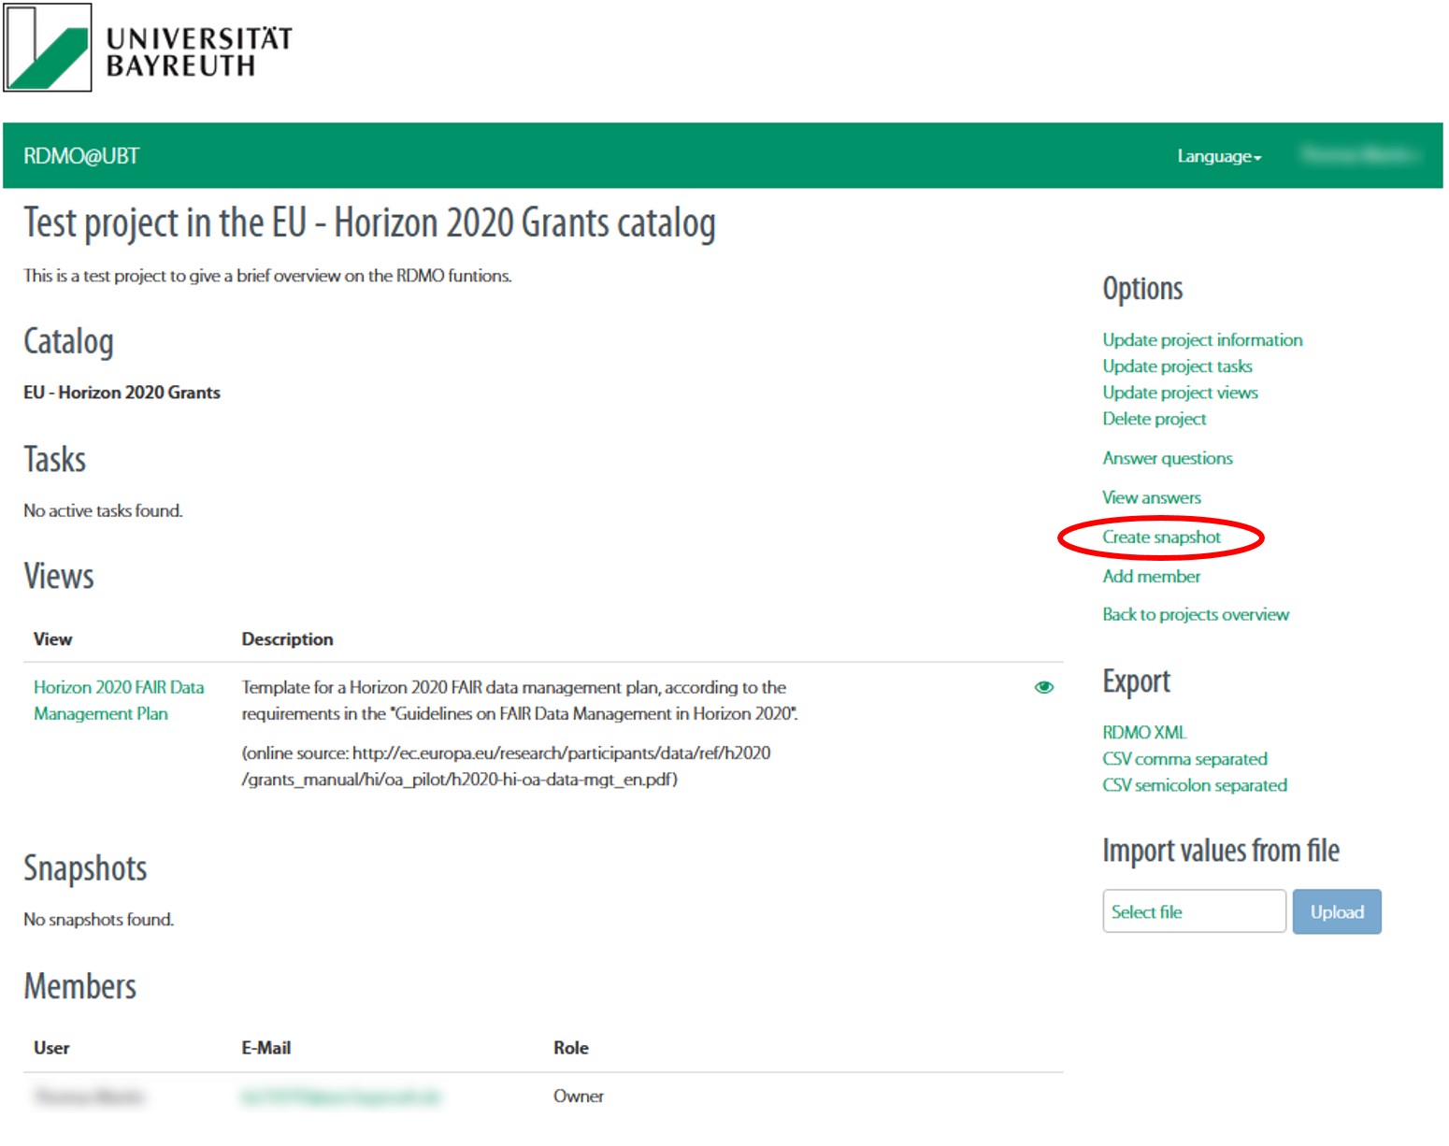The width and height of the screenshot is (1449, 1146).
Task: Open the blurred user account menu
Action: pos(1360,155)
